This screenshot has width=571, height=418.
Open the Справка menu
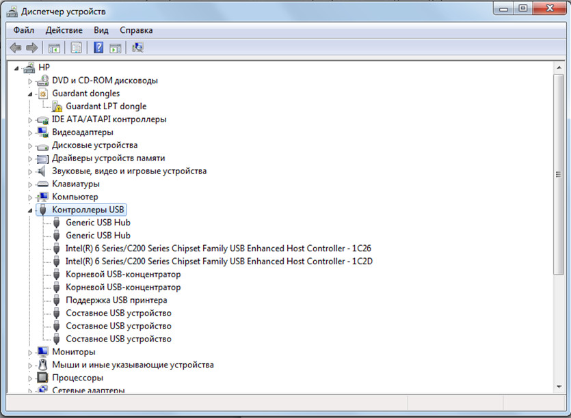[x=136, y=30]
